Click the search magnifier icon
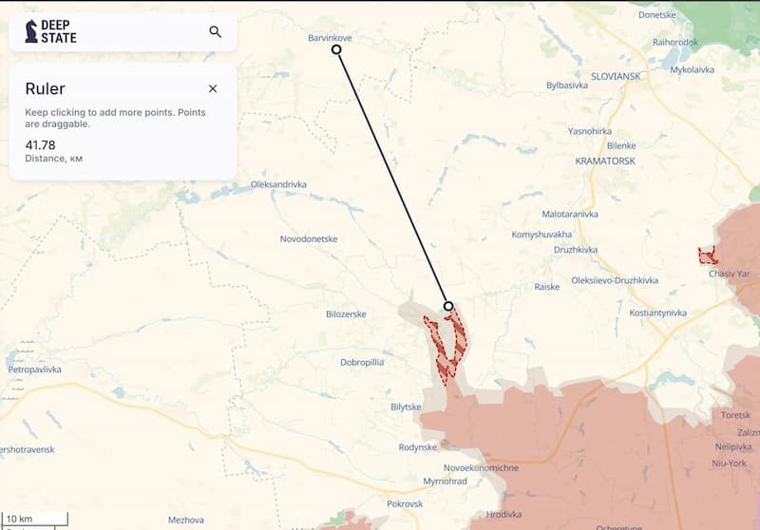 (x=216, y=32)
